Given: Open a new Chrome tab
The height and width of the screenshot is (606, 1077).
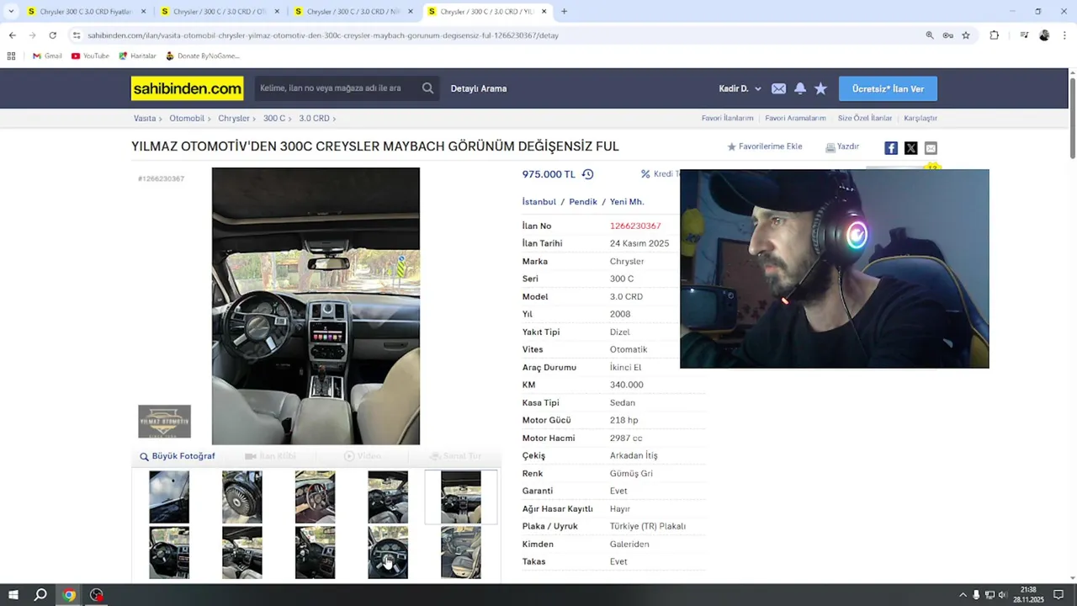Looking at the screenshot, I should [x=564, y=12].
